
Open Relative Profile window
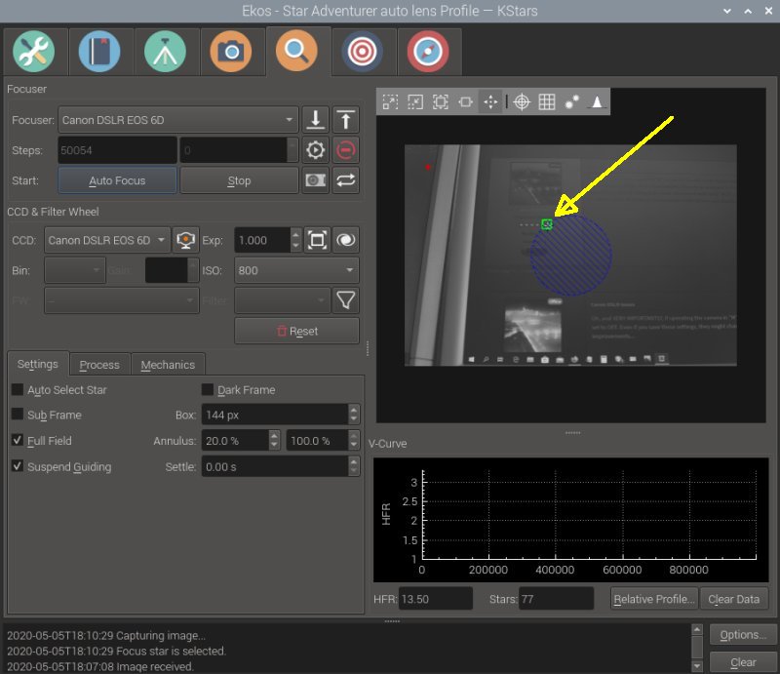point(654,599)
